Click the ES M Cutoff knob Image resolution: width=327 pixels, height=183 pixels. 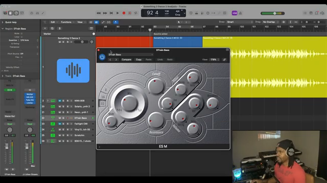155,86
